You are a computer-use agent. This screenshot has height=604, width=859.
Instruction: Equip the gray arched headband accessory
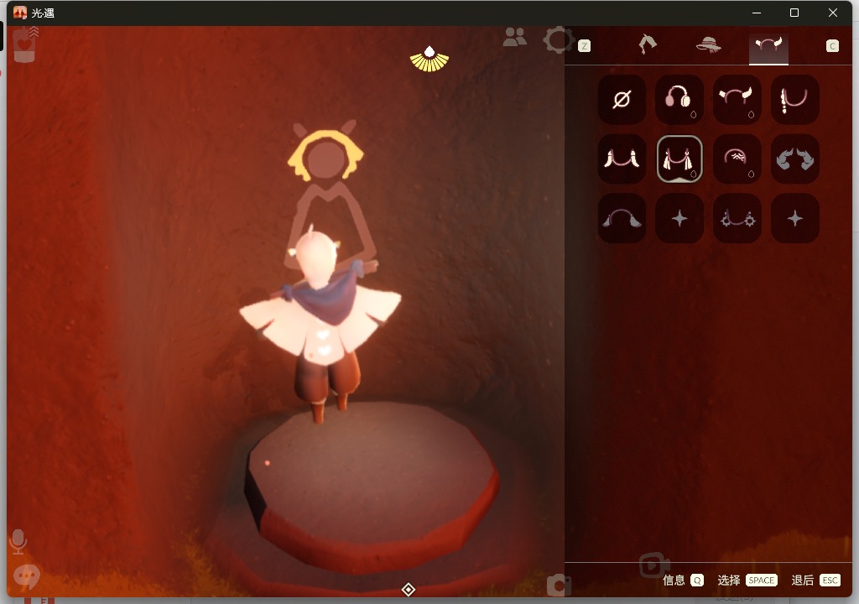click(622, 218)
